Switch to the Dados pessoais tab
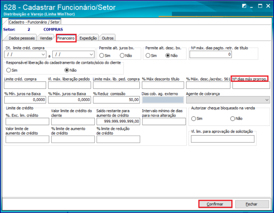This screenshot has height=213, width=274. click(21, 38)
